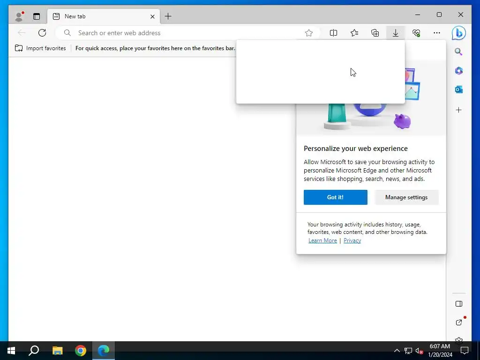Launch File Explorer from taskbar
Screen dimensions: 480x360
click(x=57, y=351)
